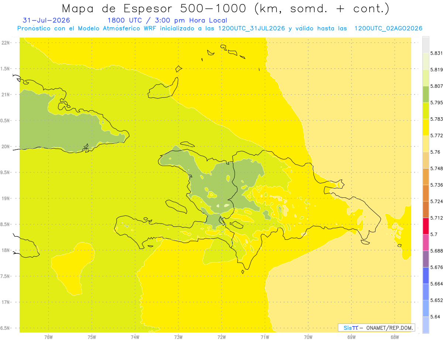Click the legend value 5.819
The height and width of the screenshot is (342, 443).
436,70
